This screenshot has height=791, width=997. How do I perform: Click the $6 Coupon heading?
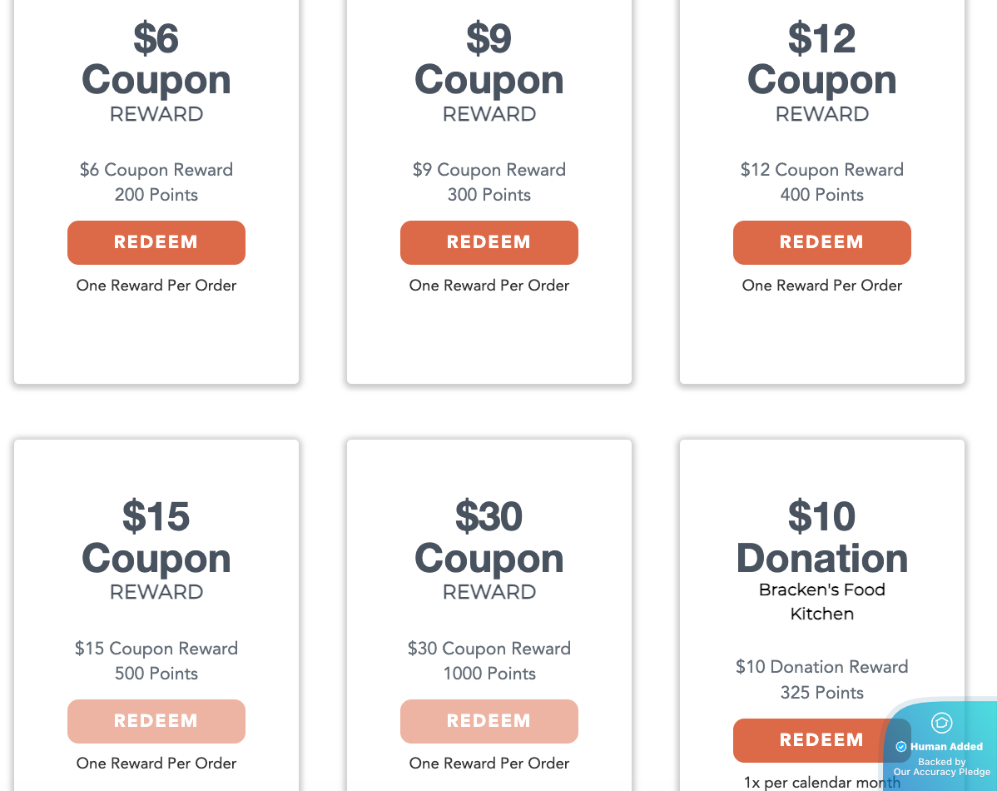156,59
